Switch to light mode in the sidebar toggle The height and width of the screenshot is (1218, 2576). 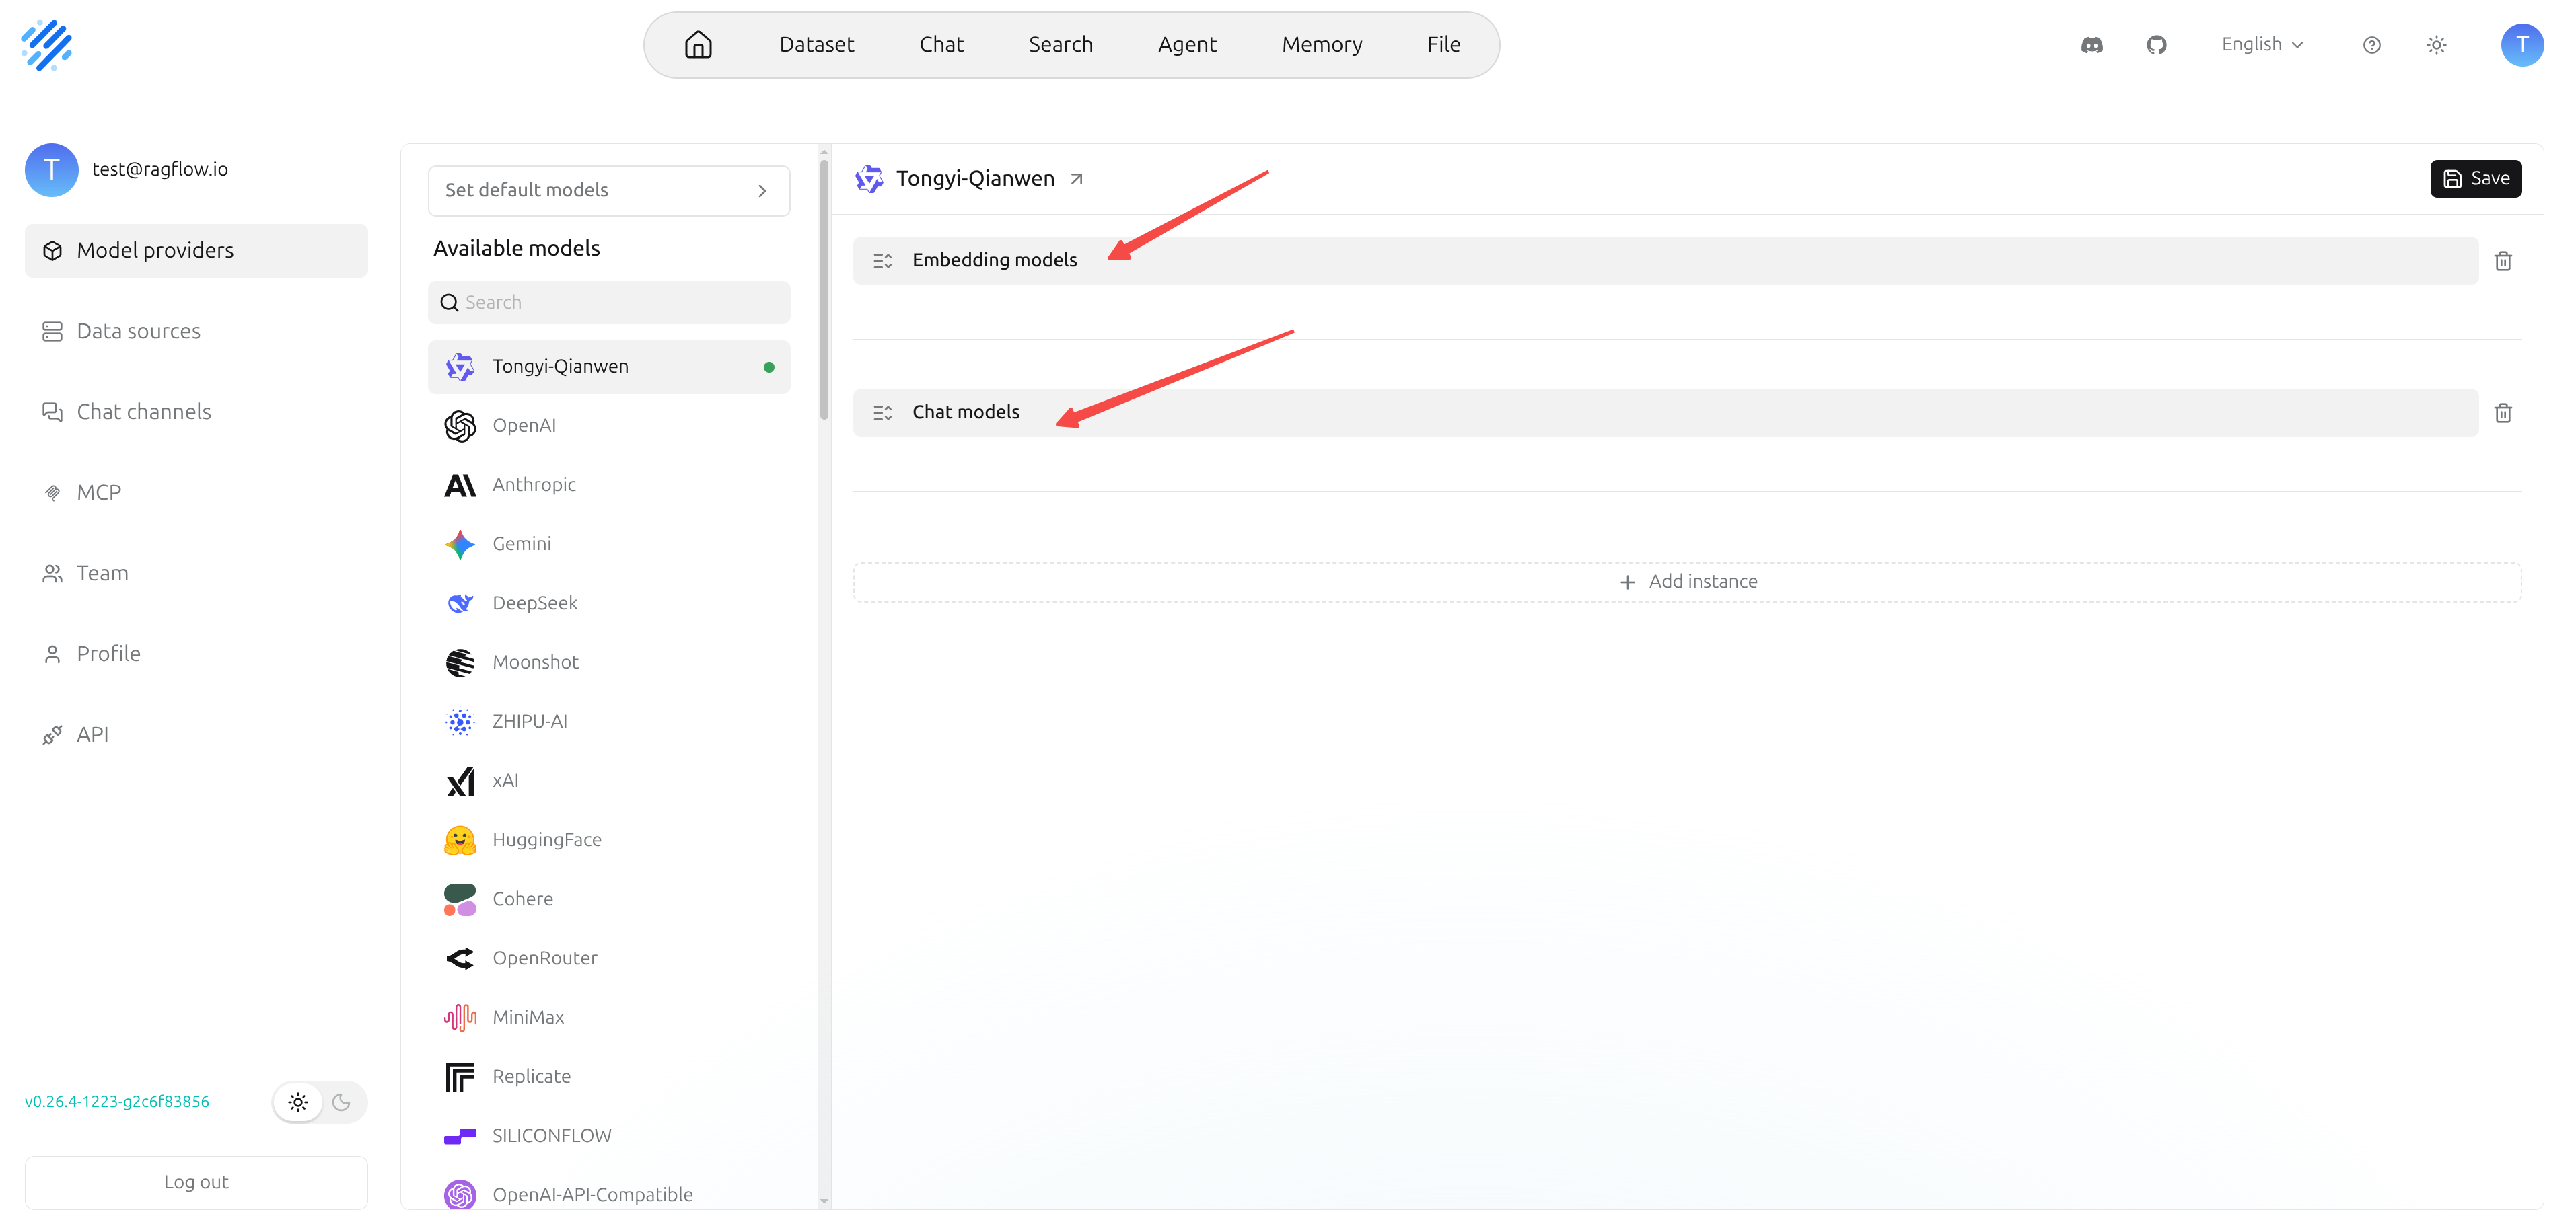click(298, 1102)
